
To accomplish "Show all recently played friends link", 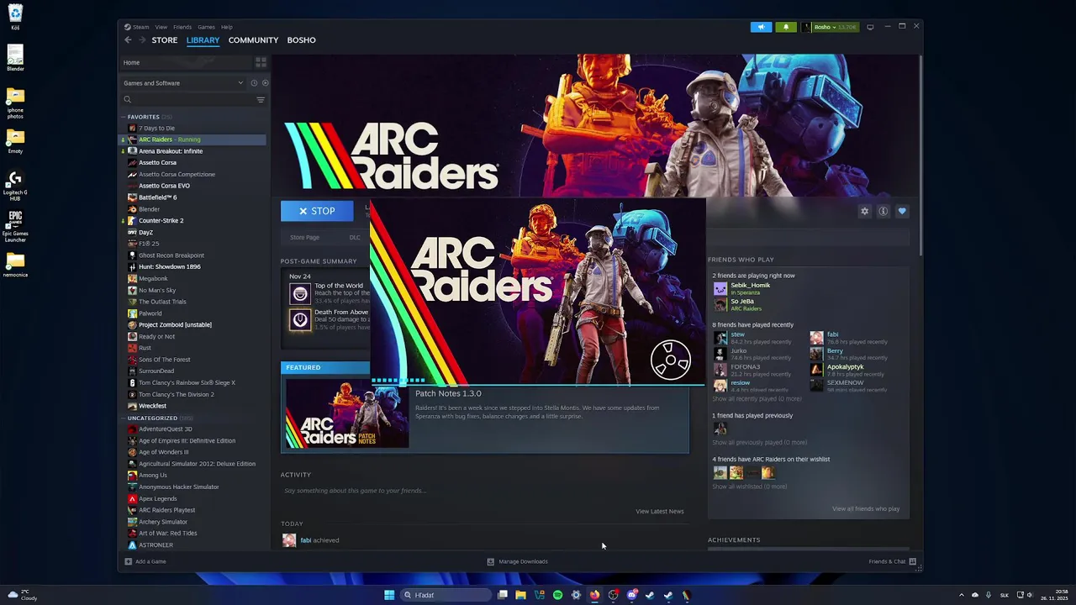I will [757, 398].
